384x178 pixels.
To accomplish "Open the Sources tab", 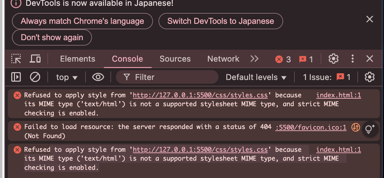I will pyautogui.click(x=175, y=59).
